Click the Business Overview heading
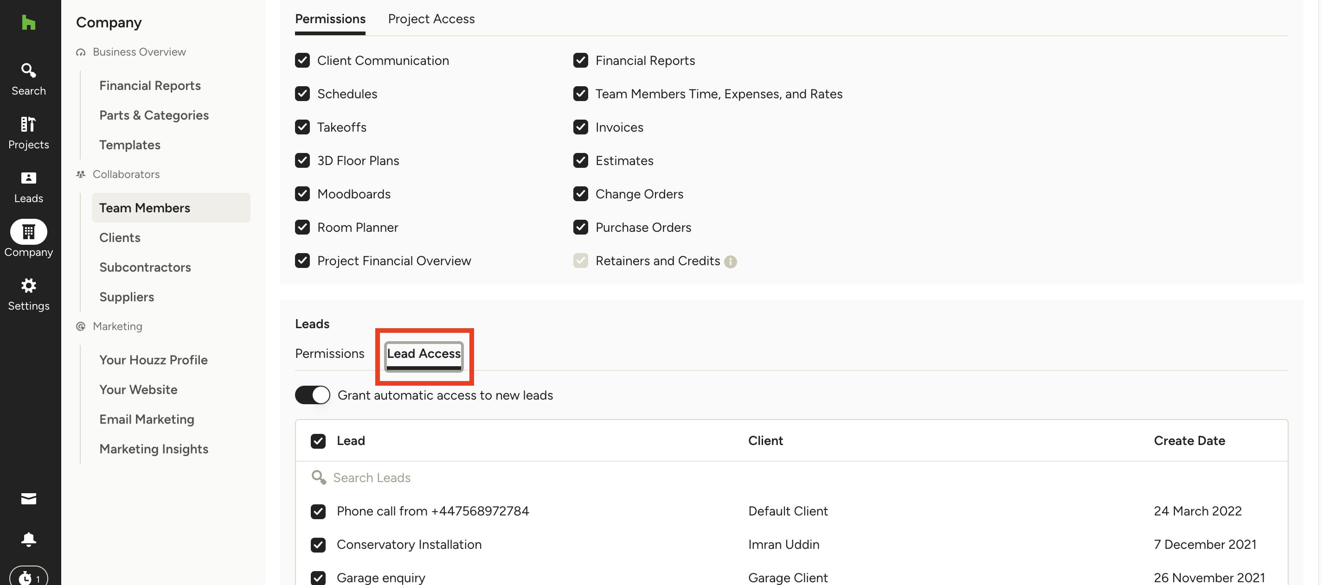This screenshot has height=585, width=1322. [139, 52]
